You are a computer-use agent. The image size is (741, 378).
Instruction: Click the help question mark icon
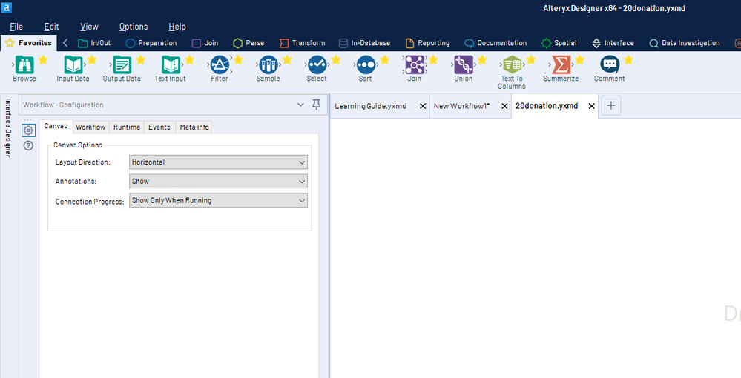pos(28,145)
